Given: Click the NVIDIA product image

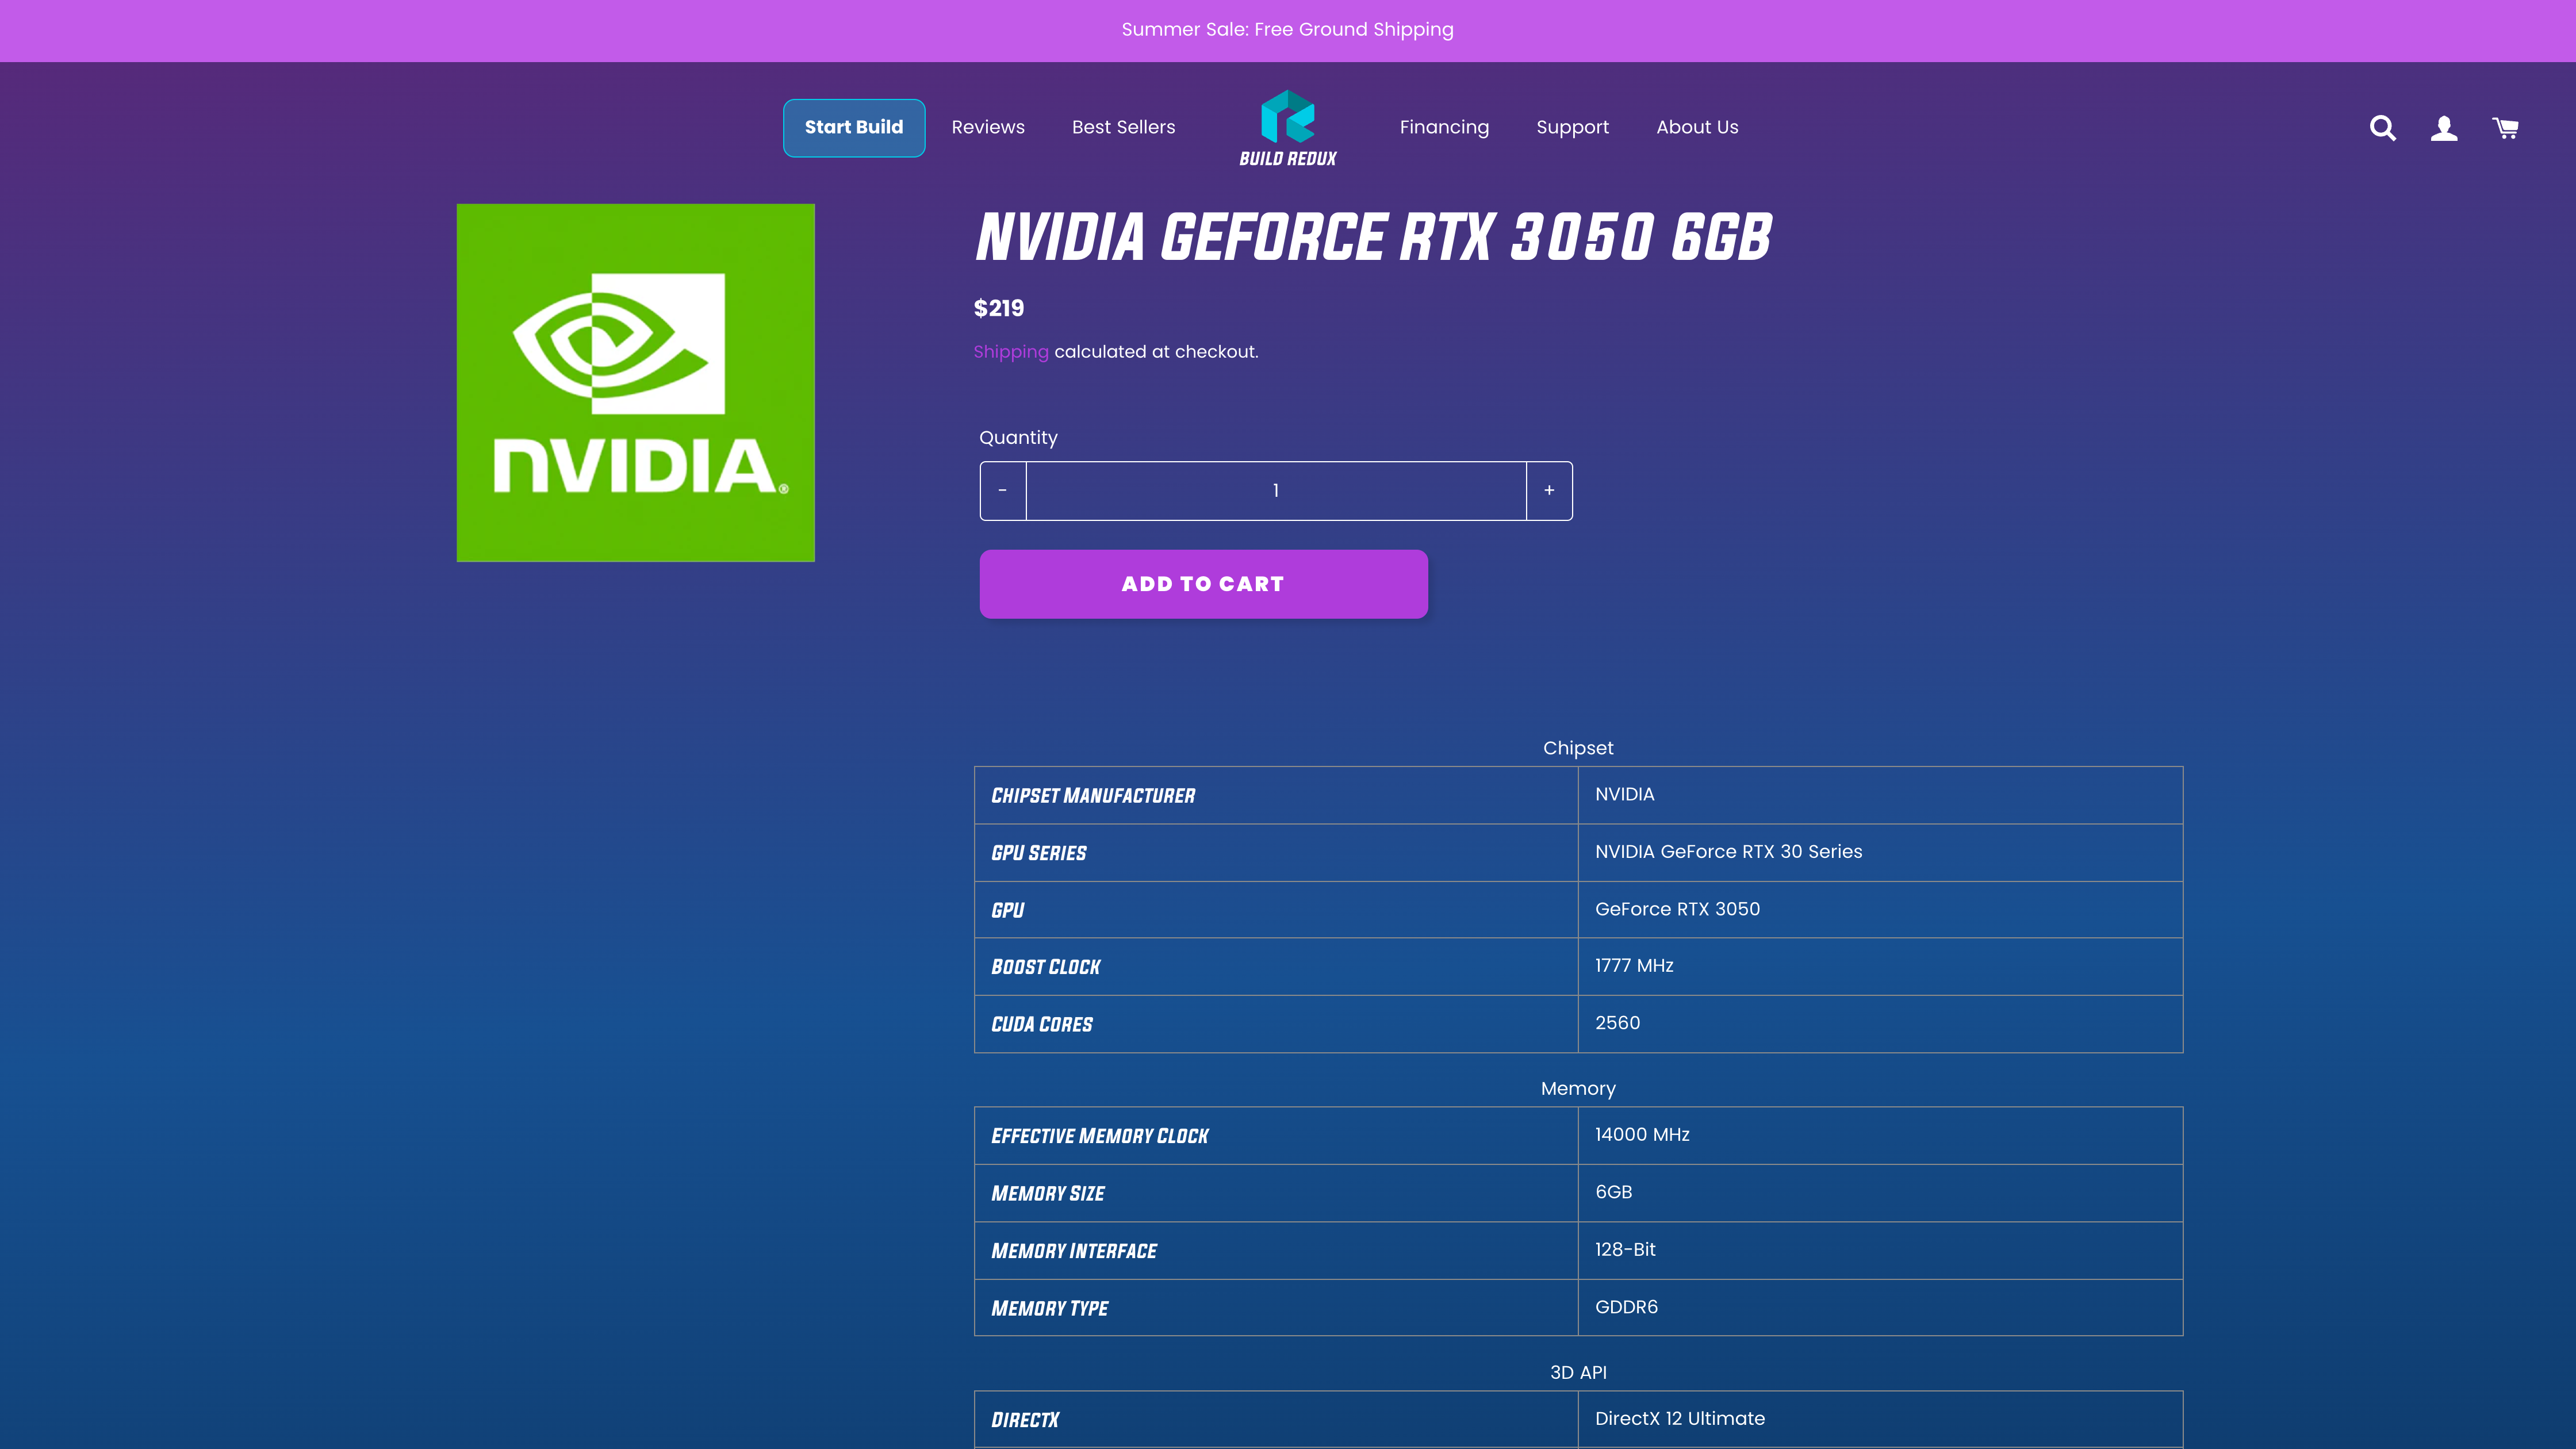Looking at the screenshot, I should [636, 382].
